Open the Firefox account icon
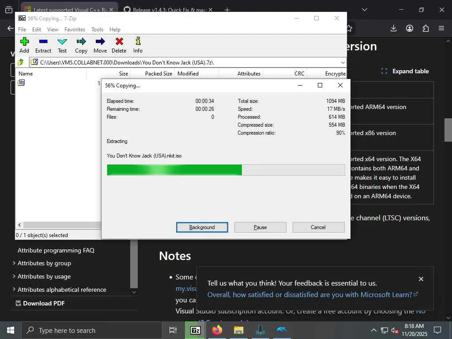This screenshot has width=452, height=339. tap(410, 28)
